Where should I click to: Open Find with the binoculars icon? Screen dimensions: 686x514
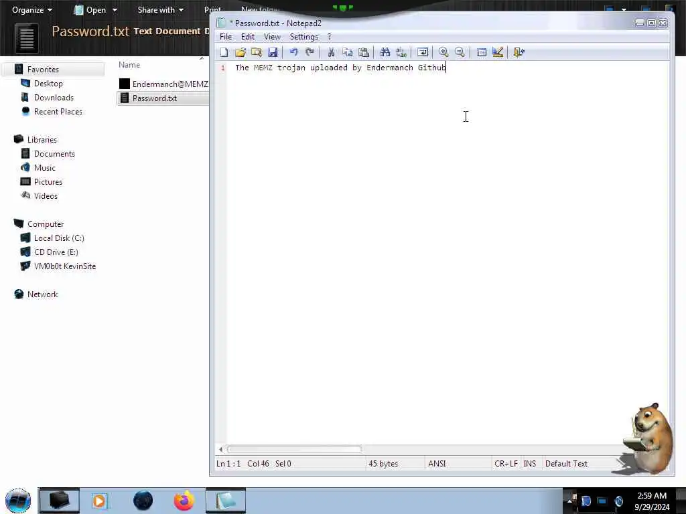[385, 52]
